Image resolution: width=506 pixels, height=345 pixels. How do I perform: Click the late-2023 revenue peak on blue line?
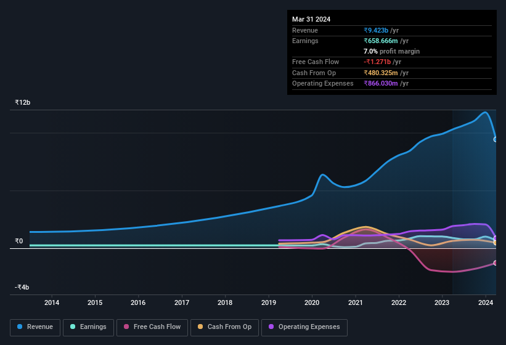point(485,112)
